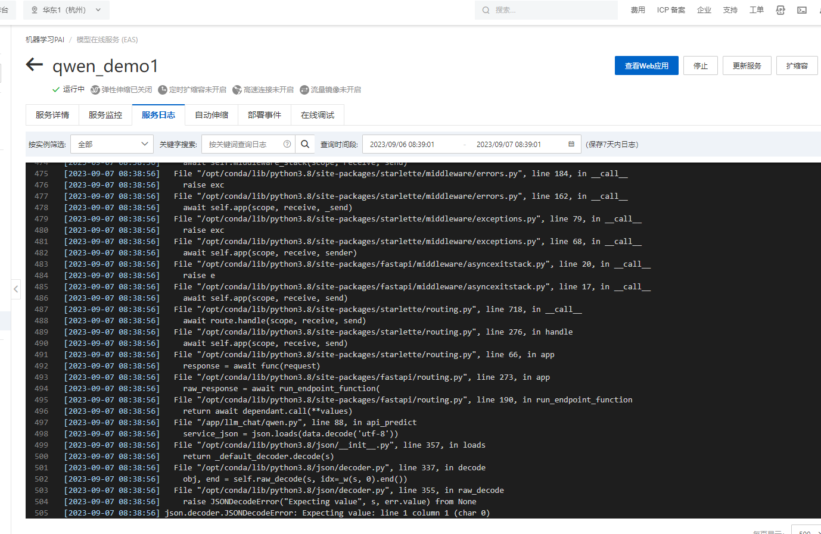Open the page size dropdown at the bottom right
821x534 pixels.
point(806,529)
